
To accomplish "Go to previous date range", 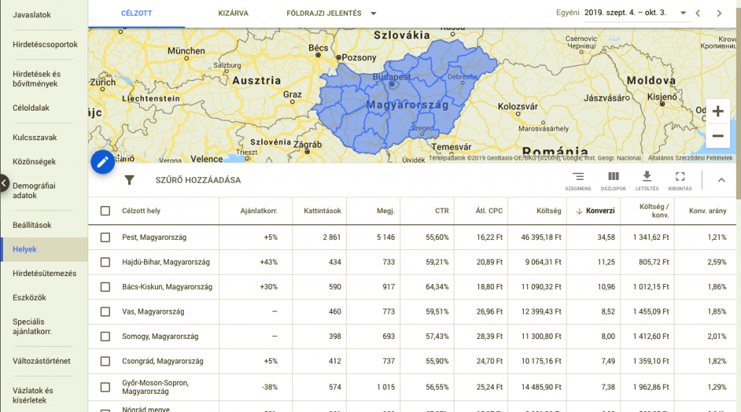I will point(698,13).
